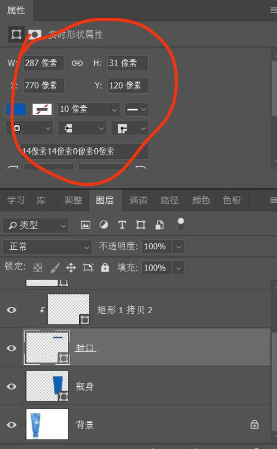This screenshot has width=277, height=449.
Task: Lock image pixels with brush icon
Action: coord(55,268)
